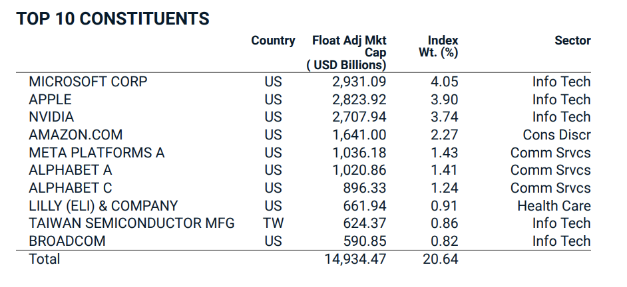Click TAIWAN SEMICONDUCTOR MFG name
The image size is (627, 287).
coord(132,223)
